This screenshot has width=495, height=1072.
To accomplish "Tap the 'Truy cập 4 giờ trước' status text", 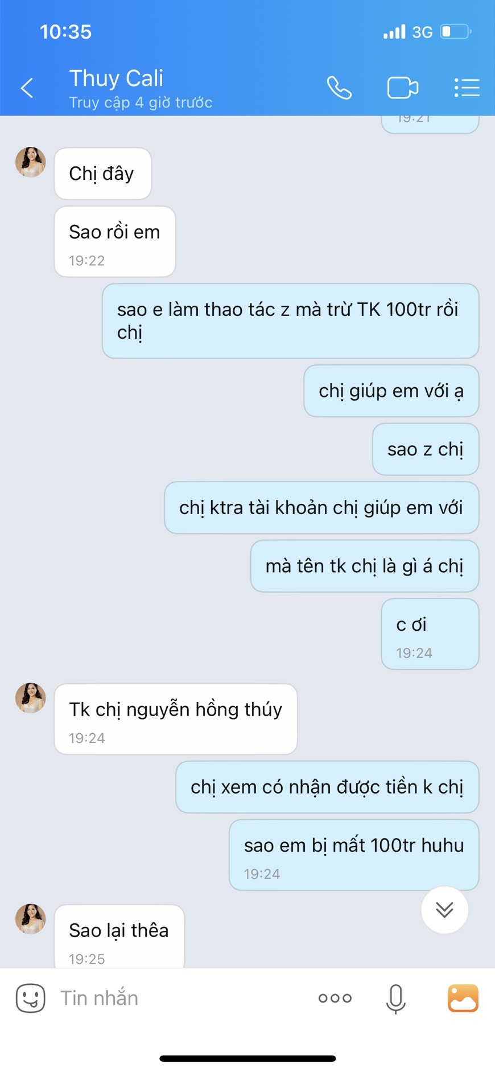I will (x=141, y=103).
